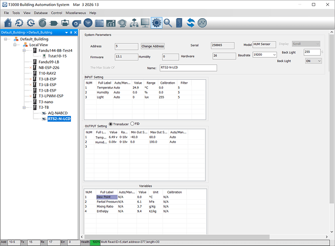Viewport: 335px width, 246px height.
Task: Click the magnifying glass scan icon
Action: click(x=168, y=23)
